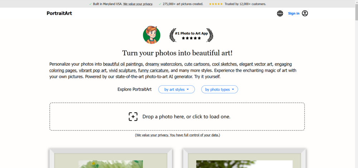Screen dimensions: 358x168
Task: Expand the 'by photo types' dropdown
Action: pos(219,89)
